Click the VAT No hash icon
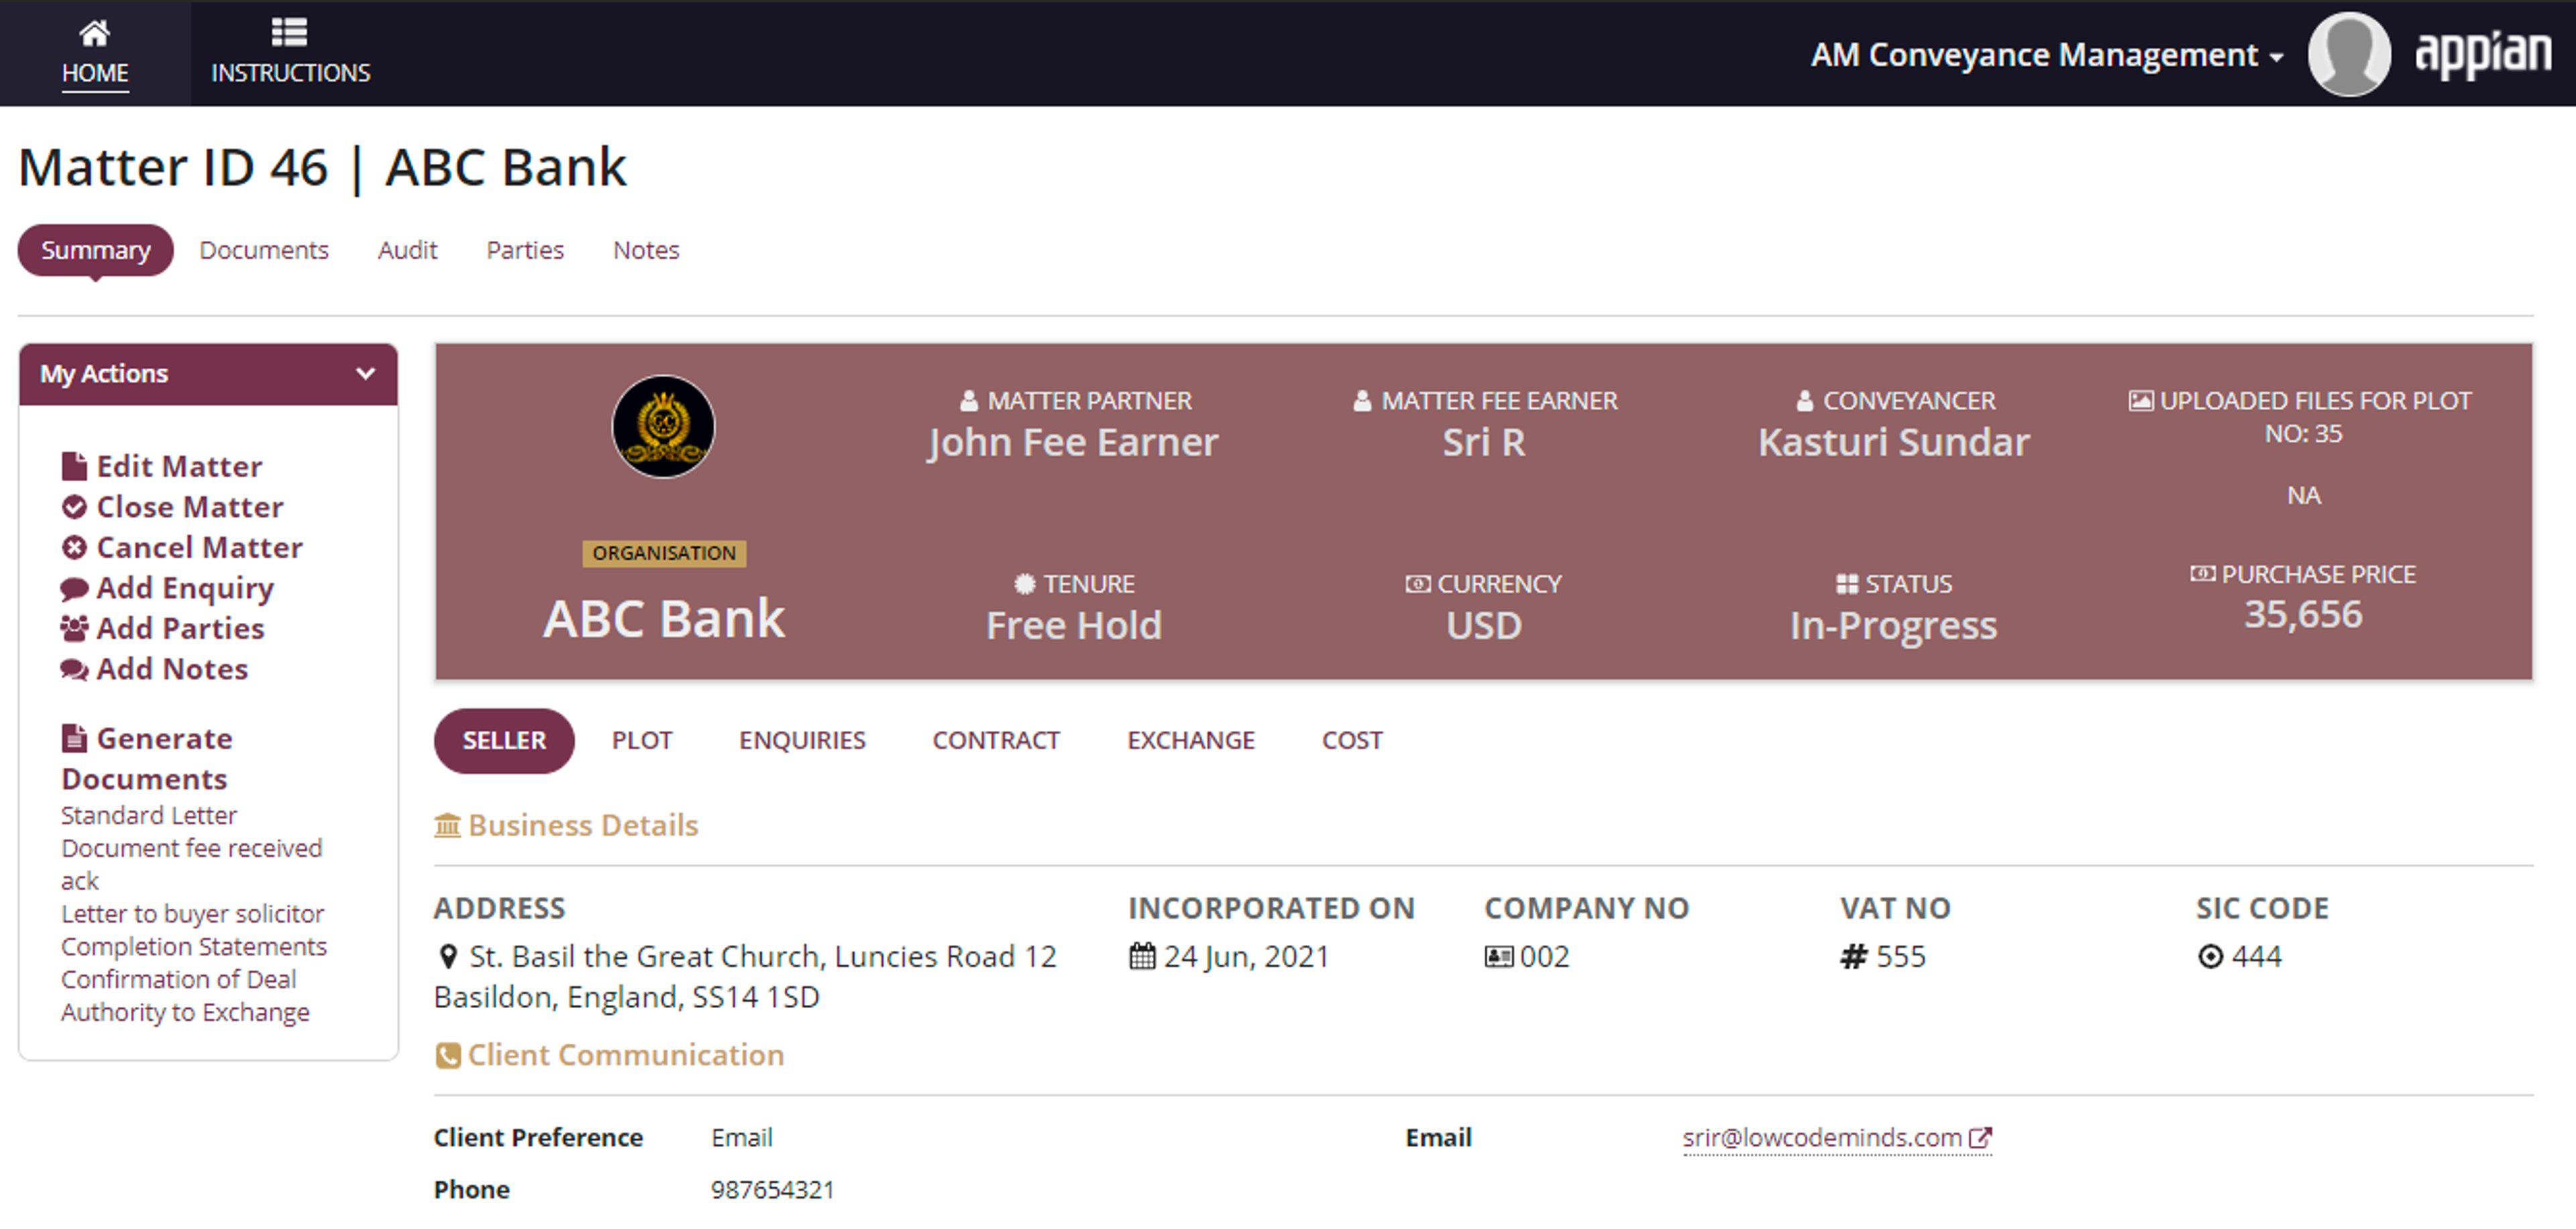2576x1229 pixels. pyautogui.click(x=1854, y=956)
